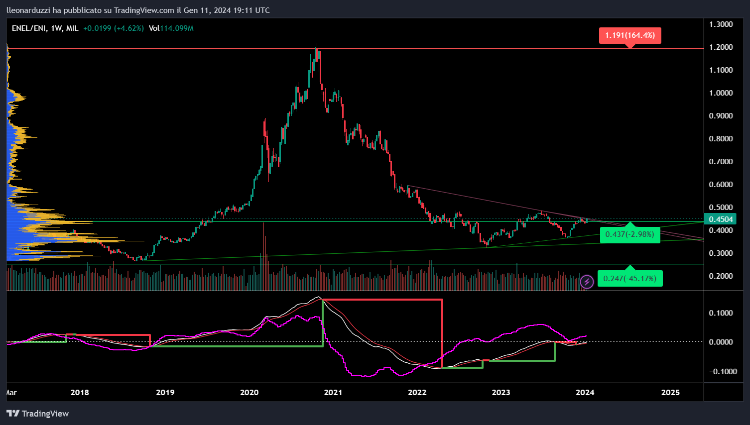This screenshot has width=750, height=425.
Task: Click the purple lightning bolt icon
Action: click(x=587, y=282)
